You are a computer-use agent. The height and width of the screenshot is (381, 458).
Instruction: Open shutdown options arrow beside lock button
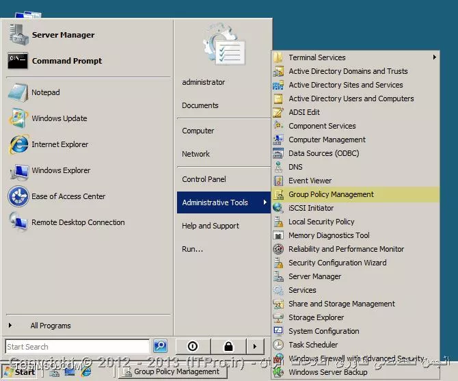pyautogui.click(x=255, y=347)
